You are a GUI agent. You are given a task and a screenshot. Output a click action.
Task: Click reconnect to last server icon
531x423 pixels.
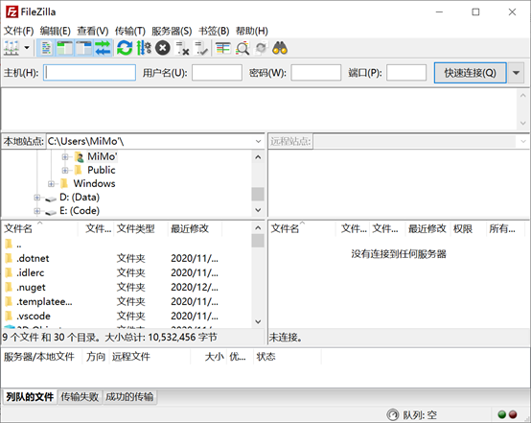[201, 48]
